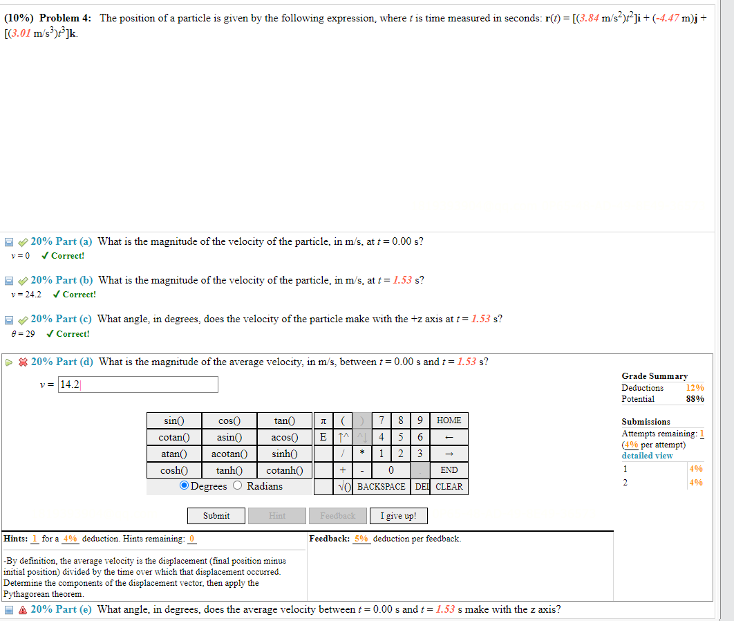Viewport: 734px width, 621px height.
Task: Click the square root √() key
Action: [344, 486]
